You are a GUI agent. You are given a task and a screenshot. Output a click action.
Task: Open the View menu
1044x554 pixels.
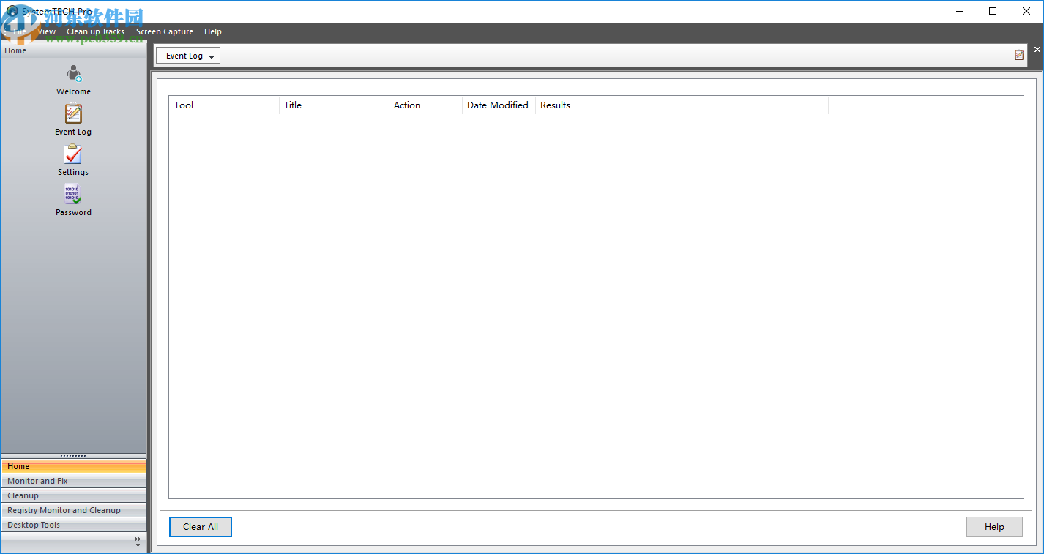[46, 31]
